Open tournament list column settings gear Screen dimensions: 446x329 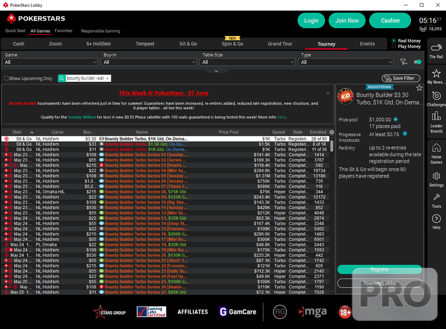332,132
